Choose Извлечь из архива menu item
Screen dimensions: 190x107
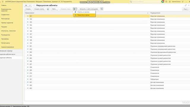84,12
